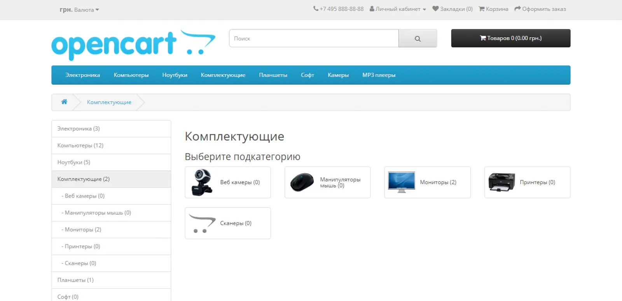Select Планшеты (1) in the sidebar
622x301 pixels.
[111, 280]
